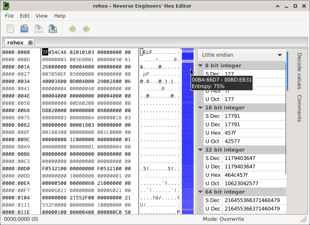Click the window roll-up arrow button
310x225 pixels.
point(277,6)
